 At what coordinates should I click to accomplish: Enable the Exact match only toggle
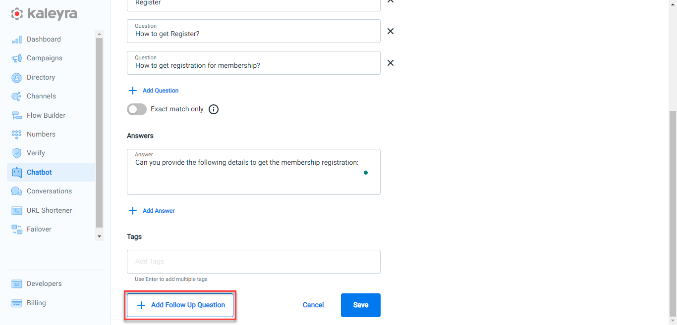137,109
